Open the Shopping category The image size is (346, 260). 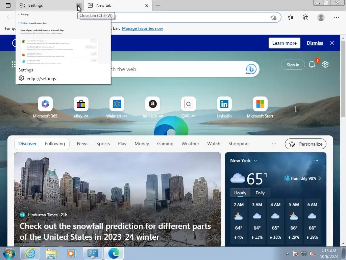(239, 144)
